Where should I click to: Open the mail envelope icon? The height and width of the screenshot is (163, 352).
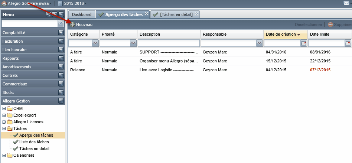tap(346, 3)
